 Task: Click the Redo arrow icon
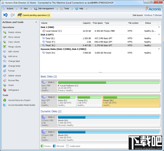13,15
